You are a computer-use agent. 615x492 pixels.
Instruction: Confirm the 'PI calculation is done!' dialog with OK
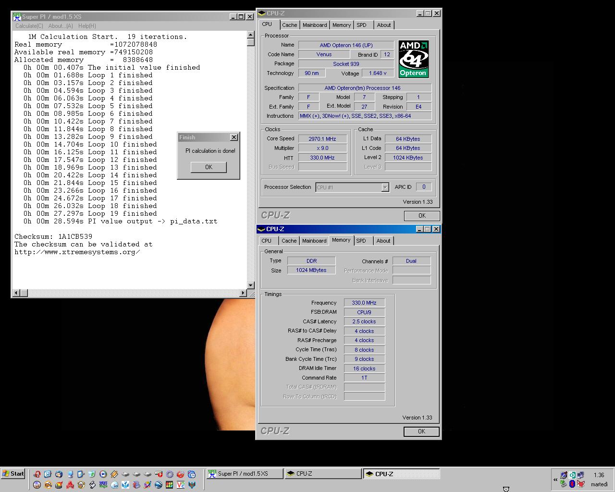tap(209, 167)
